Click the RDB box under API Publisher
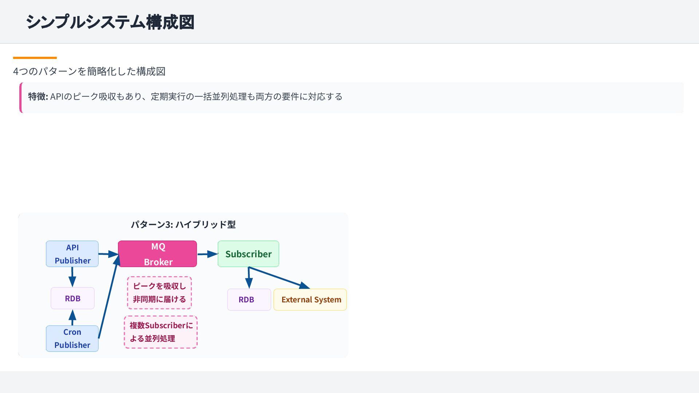This screenshot has width=699, height=393. tap(72, 298)
